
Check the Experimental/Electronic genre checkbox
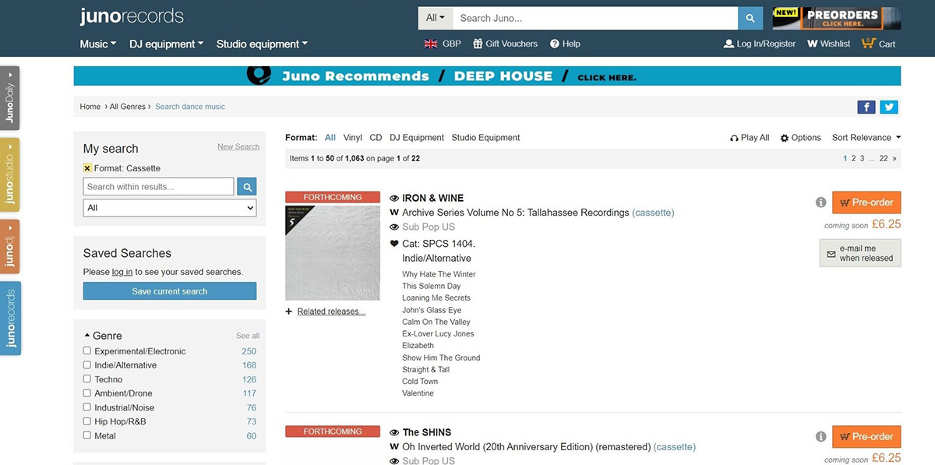click(87, 351)
